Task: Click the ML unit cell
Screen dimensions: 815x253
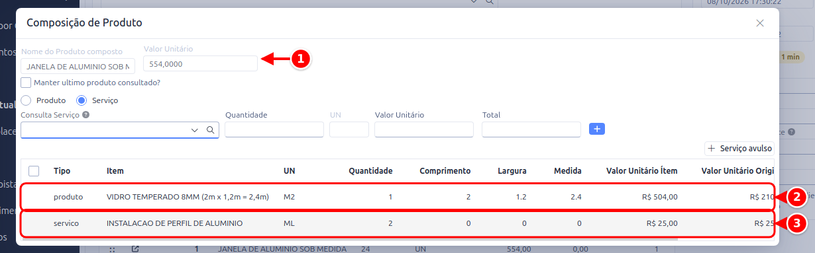Action: [290, 223]
